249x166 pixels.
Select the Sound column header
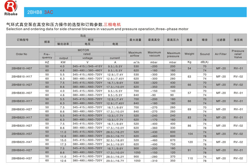(x=205, y=54)
